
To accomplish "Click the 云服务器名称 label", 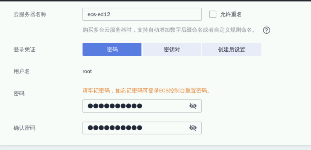I will (30, 14).
